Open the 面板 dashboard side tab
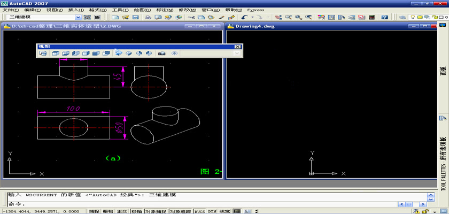Viewport: 449px width, 214px height. [443, 72]
